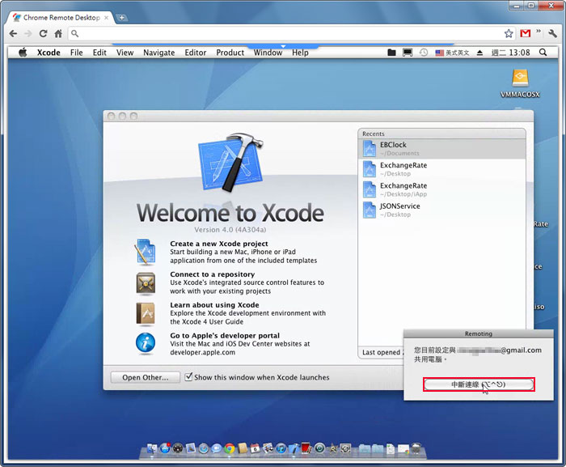Open the View menu
Image resolution: width=566 pixels, height=467 pixels.
click(x=125, y=53)
